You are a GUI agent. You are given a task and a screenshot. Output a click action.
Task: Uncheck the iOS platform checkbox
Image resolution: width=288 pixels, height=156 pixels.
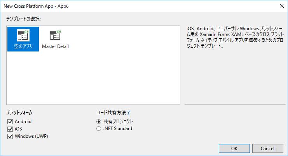coord(10,129)
